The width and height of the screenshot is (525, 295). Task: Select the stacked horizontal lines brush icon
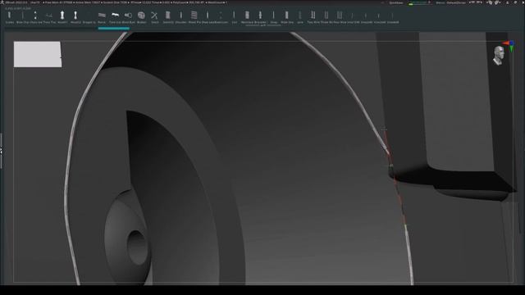(x=194, y=16)
